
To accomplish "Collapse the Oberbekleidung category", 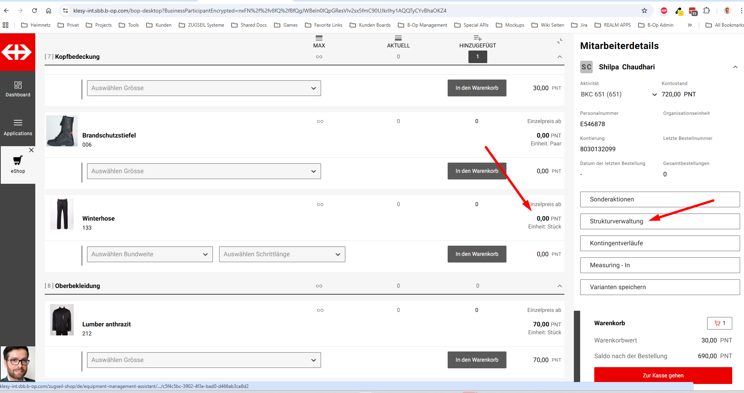I will (559, 286).
